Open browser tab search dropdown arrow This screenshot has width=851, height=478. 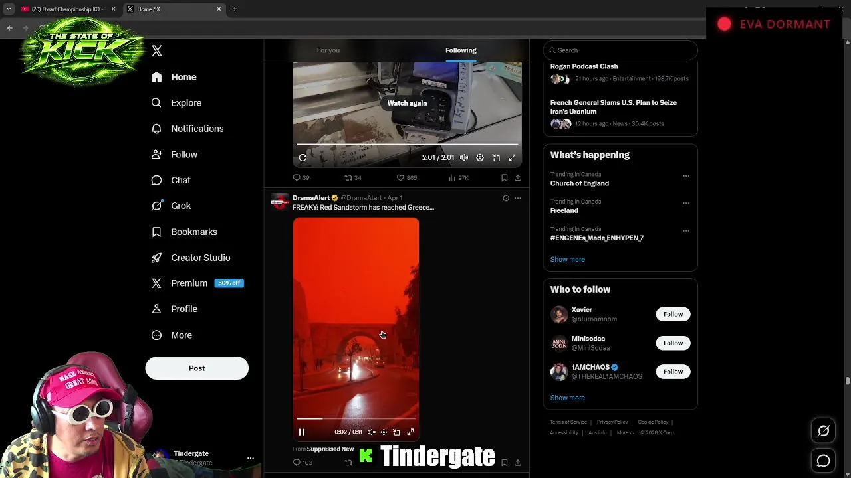coord(8,9)
